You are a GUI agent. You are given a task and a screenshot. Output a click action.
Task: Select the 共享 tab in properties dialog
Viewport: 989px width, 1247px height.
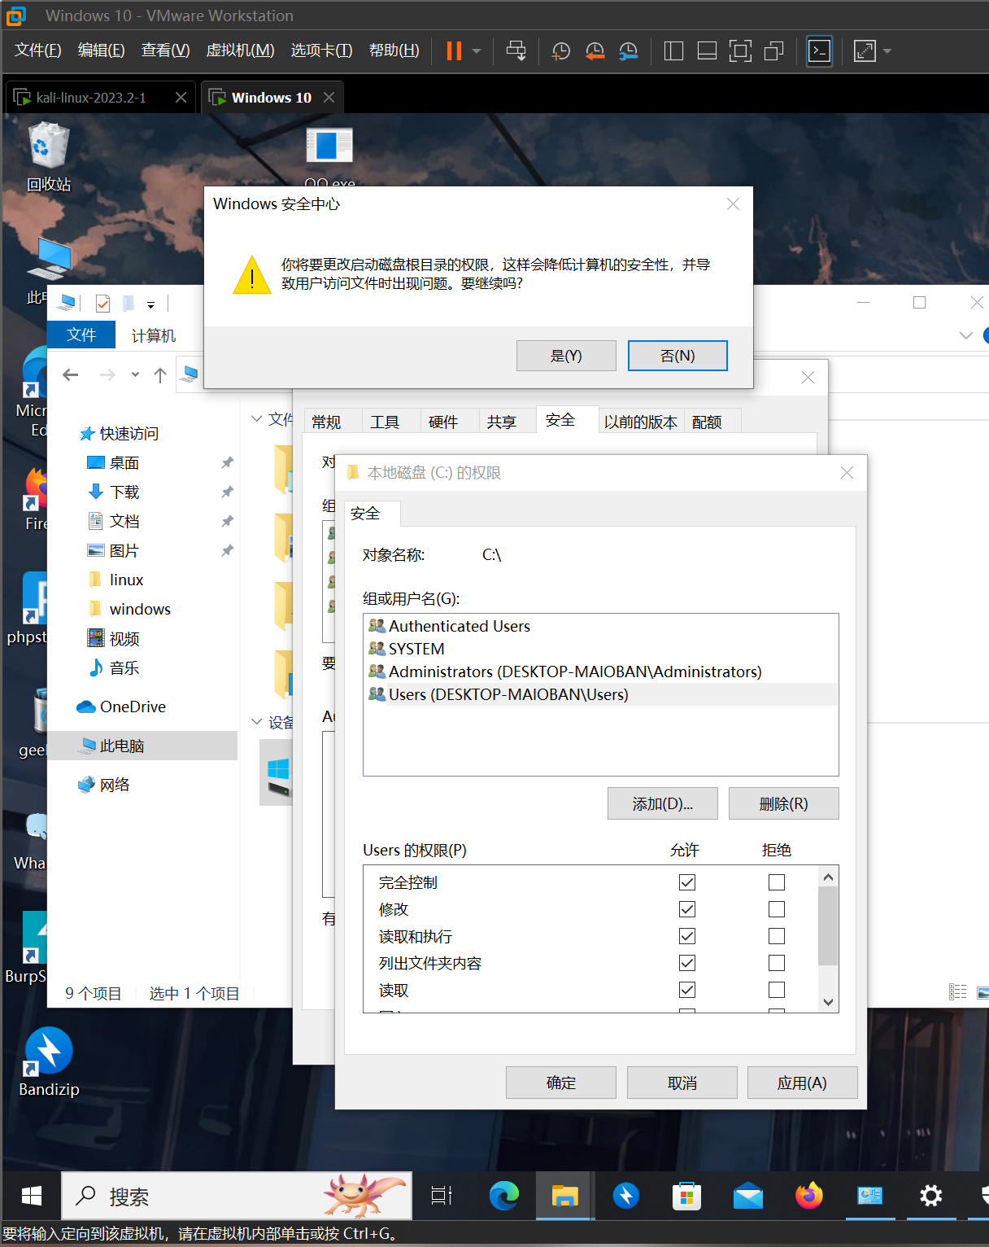coord(502,422)
